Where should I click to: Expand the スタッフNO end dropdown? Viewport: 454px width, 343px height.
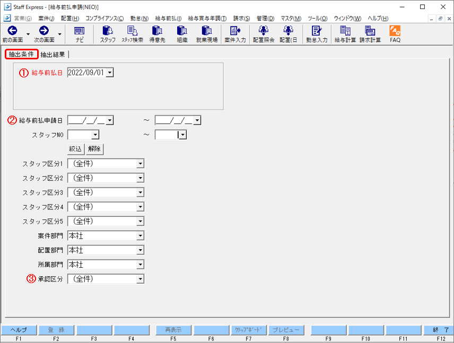point(182,135)
